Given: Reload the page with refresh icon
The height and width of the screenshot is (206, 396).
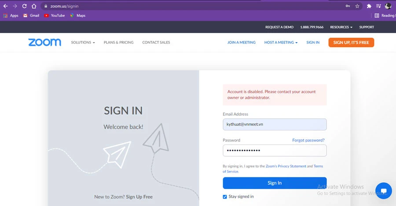Looking at the screenshot, I should click(x=24, y=6).
